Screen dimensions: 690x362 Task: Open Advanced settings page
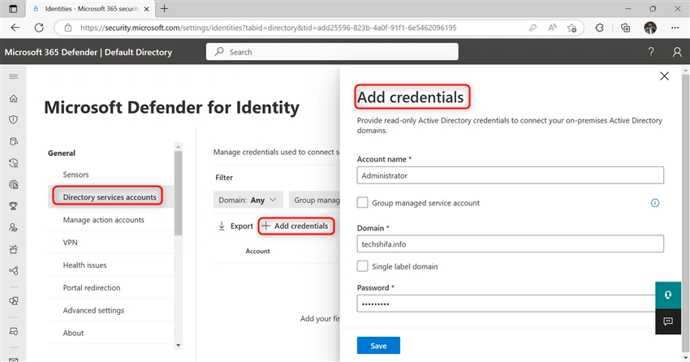[x=93, y=311]
